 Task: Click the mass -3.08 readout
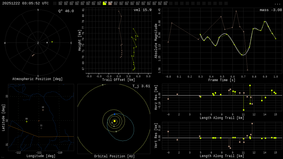point(271,10)
